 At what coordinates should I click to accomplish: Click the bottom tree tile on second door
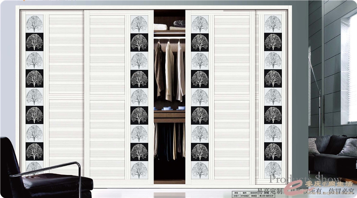(139, 169)
